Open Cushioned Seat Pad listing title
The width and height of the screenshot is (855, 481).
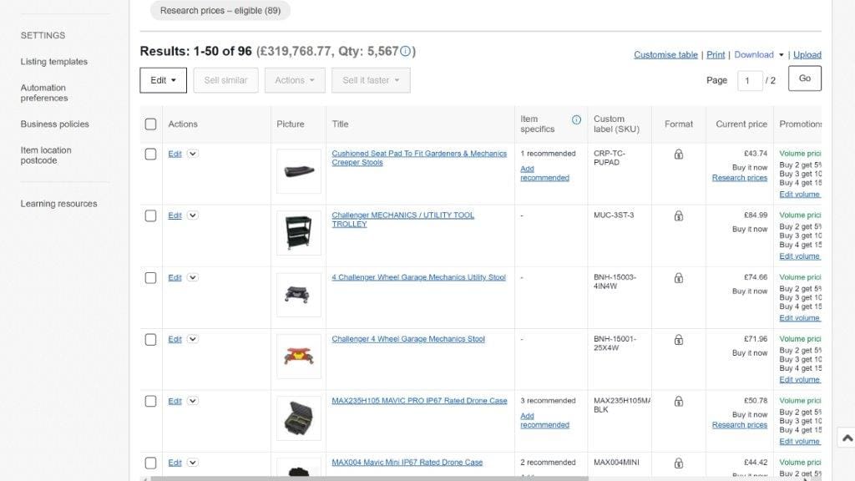(419, 158)
